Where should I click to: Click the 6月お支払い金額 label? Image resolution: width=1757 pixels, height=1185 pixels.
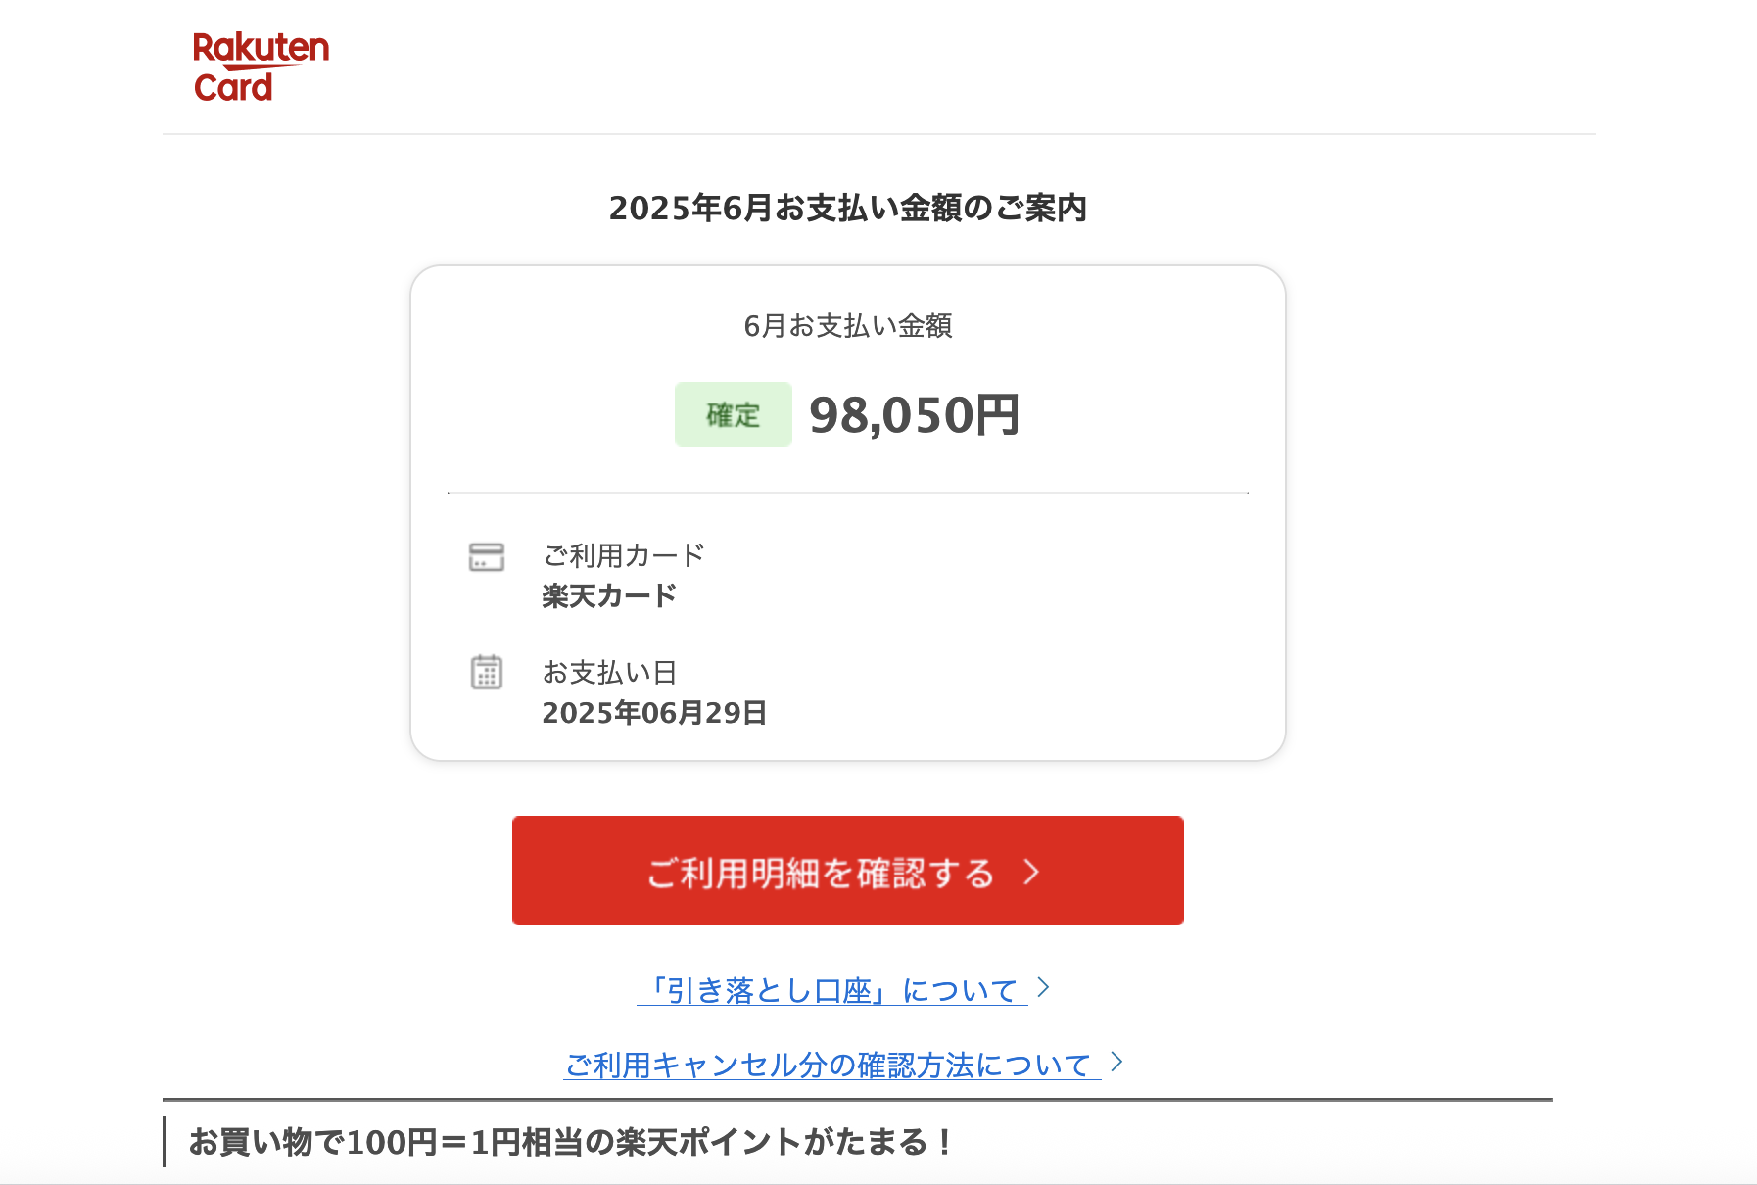pyautogui.click(x=848, y=326)
